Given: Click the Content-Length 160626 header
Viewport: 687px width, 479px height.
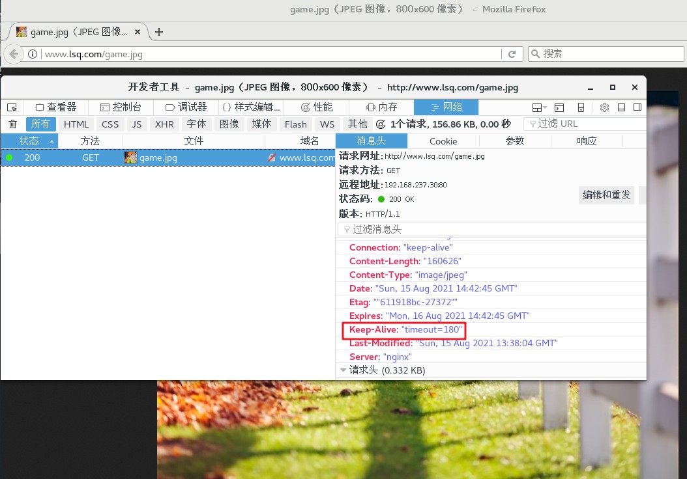Looking at the screenshot, I should [405, 261].
